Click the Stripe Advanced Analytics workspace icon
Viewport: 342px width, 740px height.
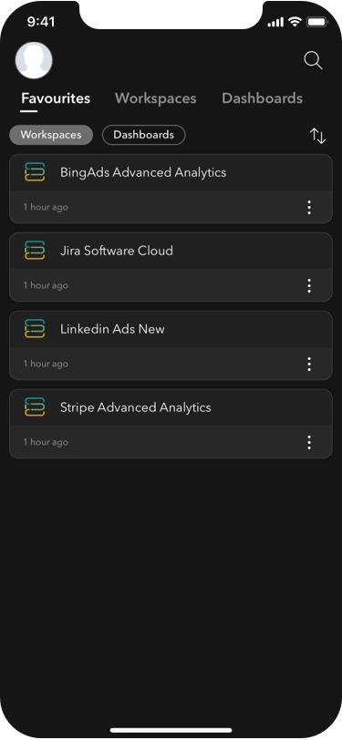click(x=35, y=406)
